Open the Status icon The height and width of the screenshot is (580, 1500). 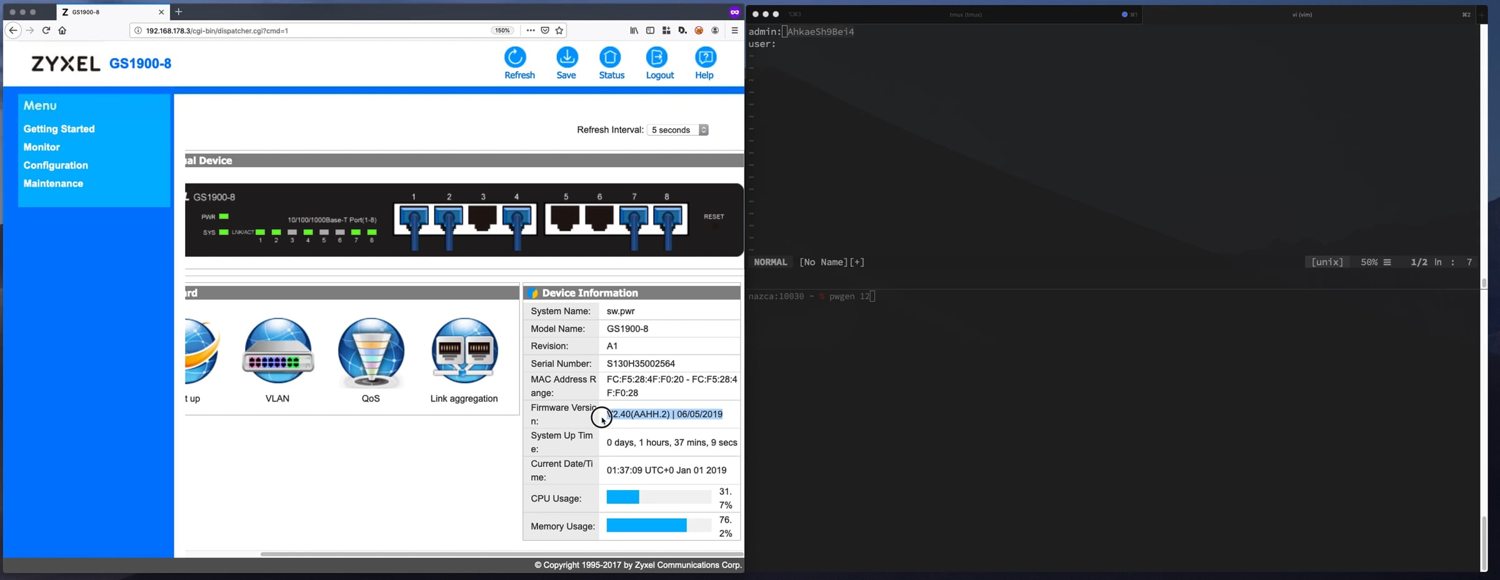610,57
